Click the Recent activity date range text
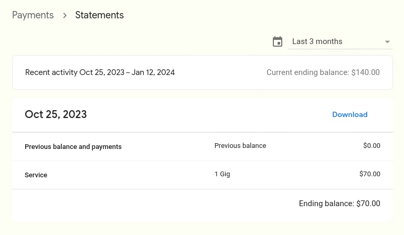This screenshot has width=404, height=235. click(x=100, y=72)
